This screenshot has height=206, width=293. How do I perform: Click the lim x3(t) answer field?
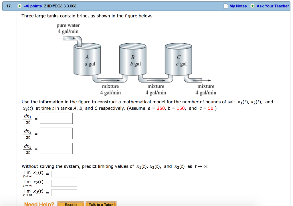[x=64, y=192]
